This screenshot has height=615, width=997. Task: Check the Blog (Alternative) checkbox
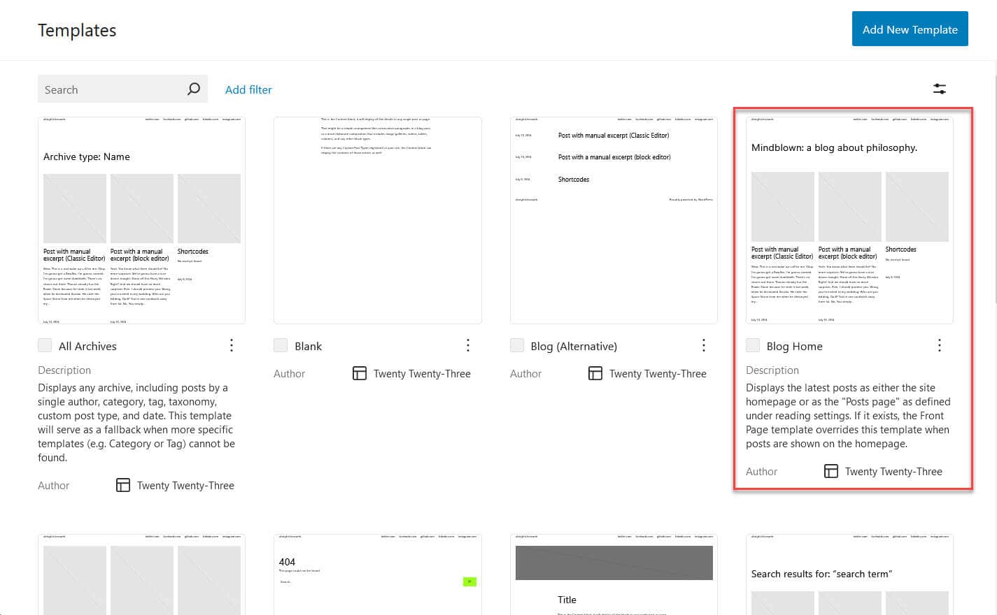point(517,345)
